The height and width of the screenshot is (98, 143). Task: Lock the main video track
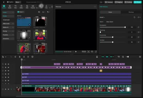pos(5,89)
